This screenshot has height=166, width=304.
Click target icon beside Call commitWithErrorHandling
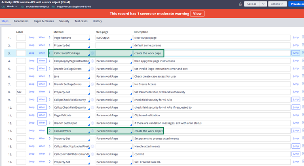tap(92, 154)
